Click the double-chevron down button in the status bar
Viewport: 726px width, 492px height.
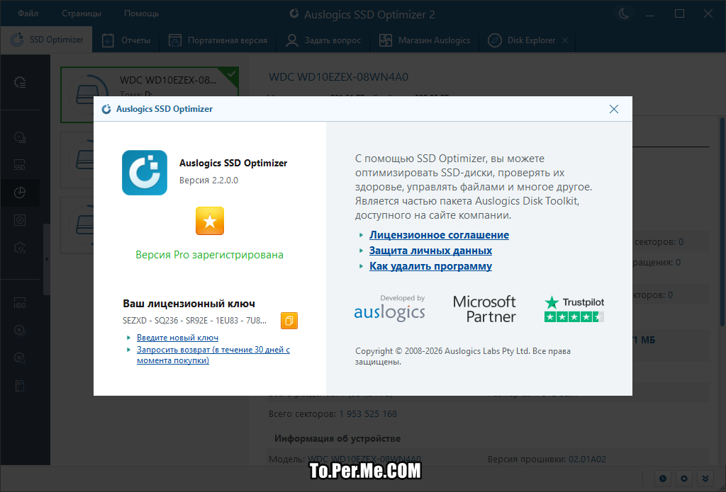pos(705,479)
